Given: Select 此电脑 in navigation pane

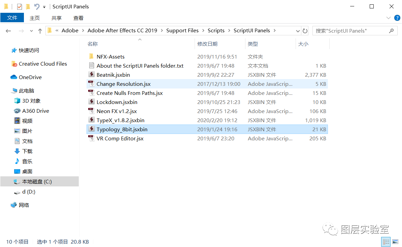Looking at the screenshot, I should 26,91.
